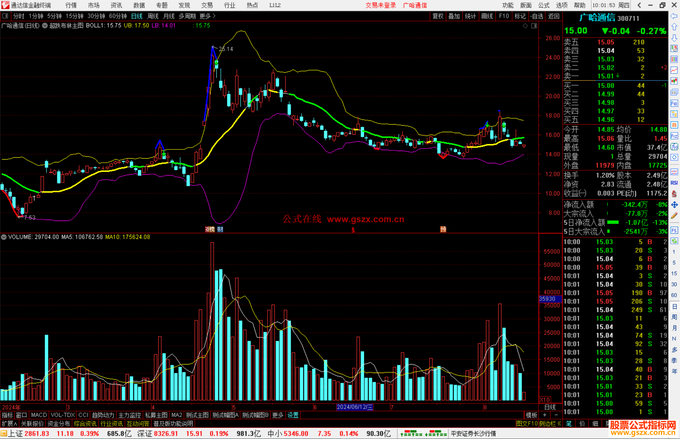Toggle the round icon before 超跌布林主图 indicator

pyautogui.click(x=45, y=25)
